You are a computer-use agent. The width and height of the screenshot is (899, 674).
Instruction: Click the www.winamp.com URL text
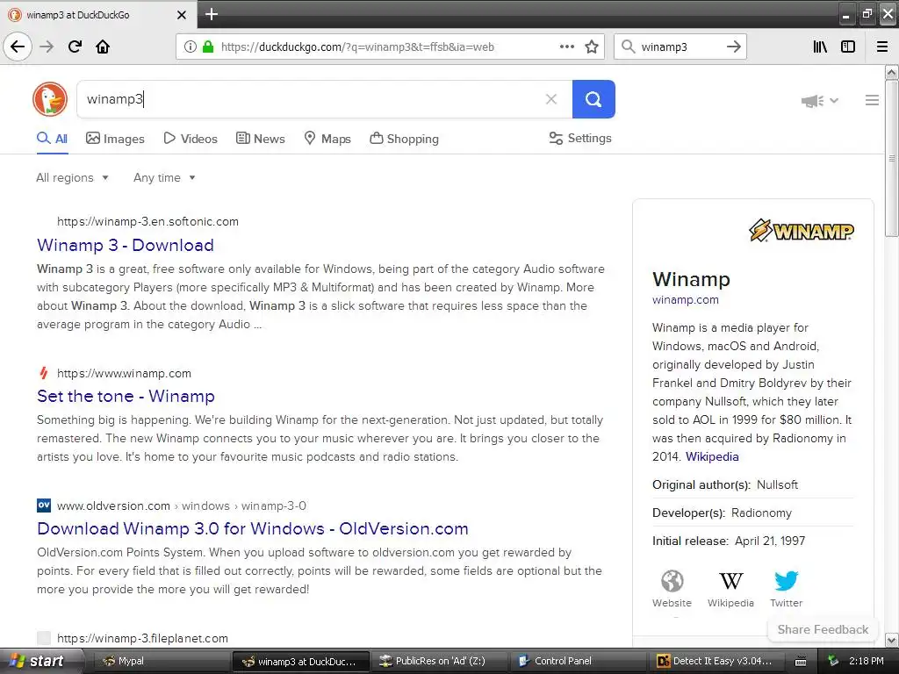[124, 374]
